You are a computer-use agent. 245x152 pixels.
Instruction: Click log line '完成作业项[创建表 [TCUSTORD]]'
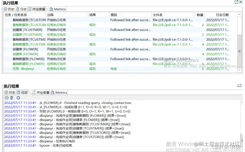(x=64, y=137)
